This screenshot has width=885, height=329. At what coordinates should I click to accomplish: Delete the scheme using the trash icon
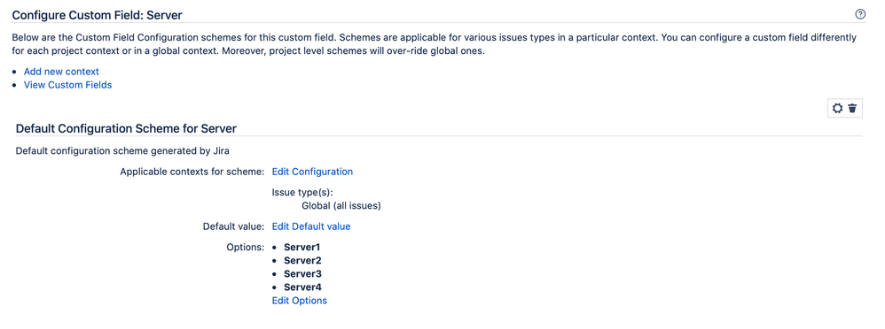pos(852,108)
